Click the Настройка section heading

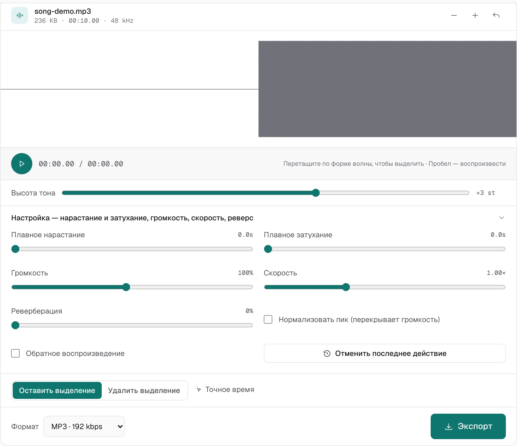click(x=132, y=218)
